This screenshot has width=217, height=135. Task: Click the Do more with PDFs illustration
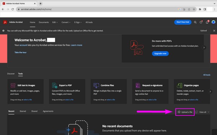click(x=137, y=48)
